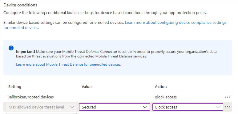Click the blue information icon in the banner

click(11, 48)
